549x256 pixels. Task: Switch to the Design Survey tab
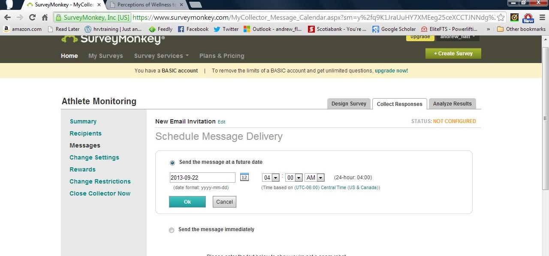tap(349, 104)
